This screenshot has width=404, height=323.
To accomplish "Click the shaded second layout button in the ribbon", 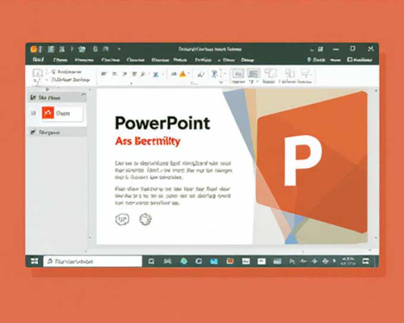I will point(254,73).
